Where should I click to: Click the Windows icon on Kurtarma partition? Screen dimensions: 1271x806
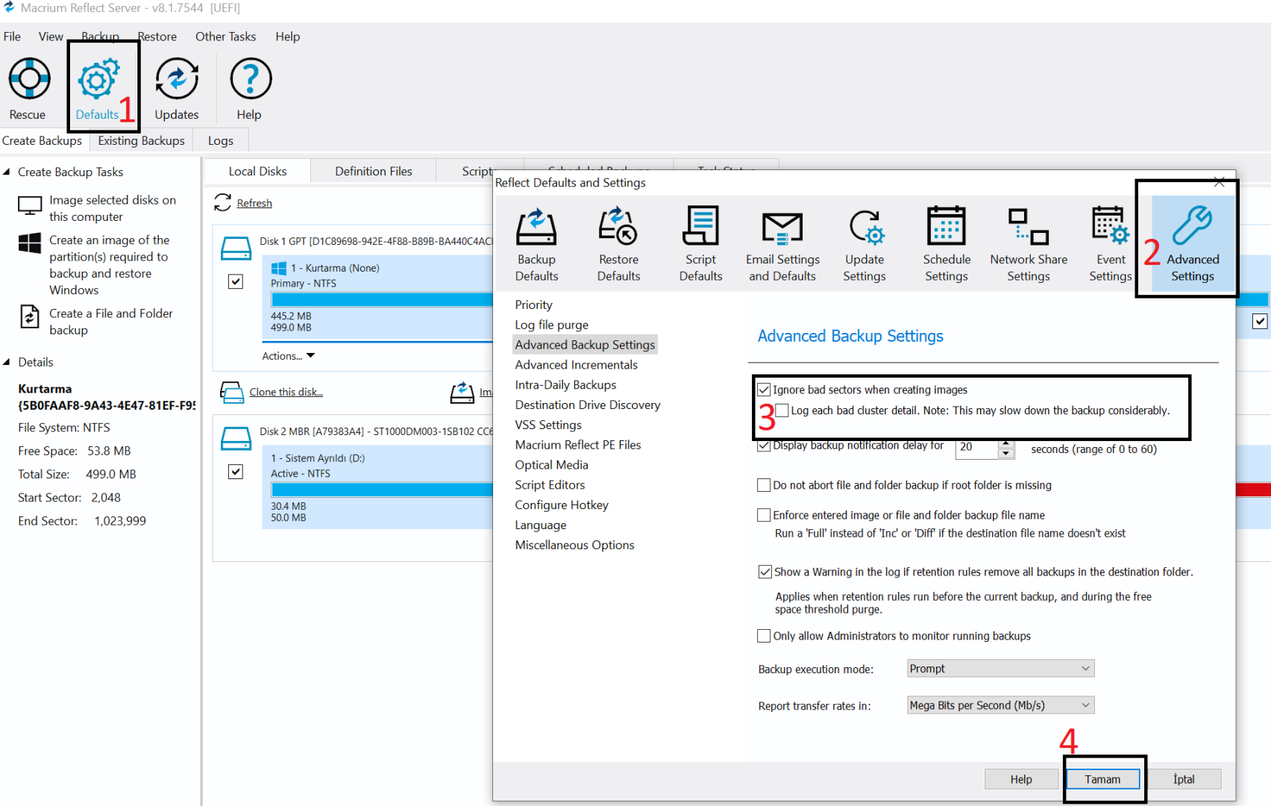pos(279,268)
